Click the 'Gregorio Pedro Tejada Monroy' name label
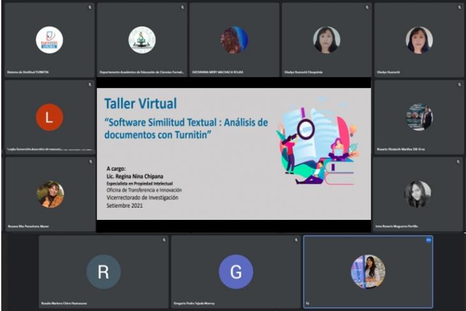Image resolution: width=466 pixels, height=311 pixels. [194, 303]
